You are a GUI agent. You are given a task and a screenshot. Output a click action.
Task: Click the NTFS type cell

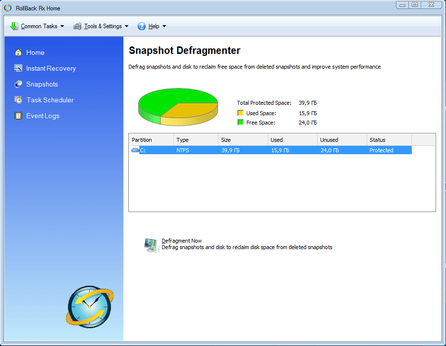(182, 150)
